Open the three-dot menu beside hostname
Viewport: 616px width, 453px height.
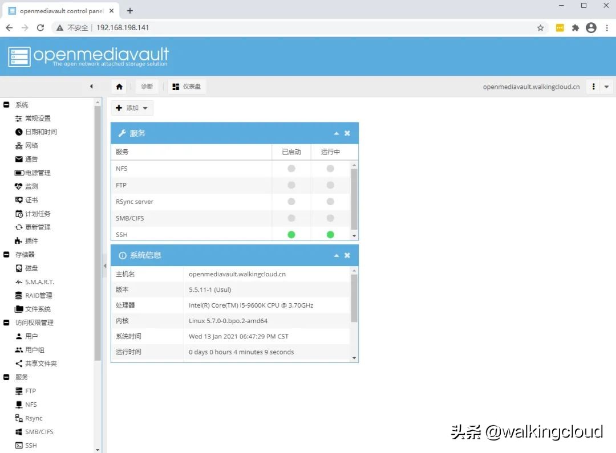click(594, 87)
